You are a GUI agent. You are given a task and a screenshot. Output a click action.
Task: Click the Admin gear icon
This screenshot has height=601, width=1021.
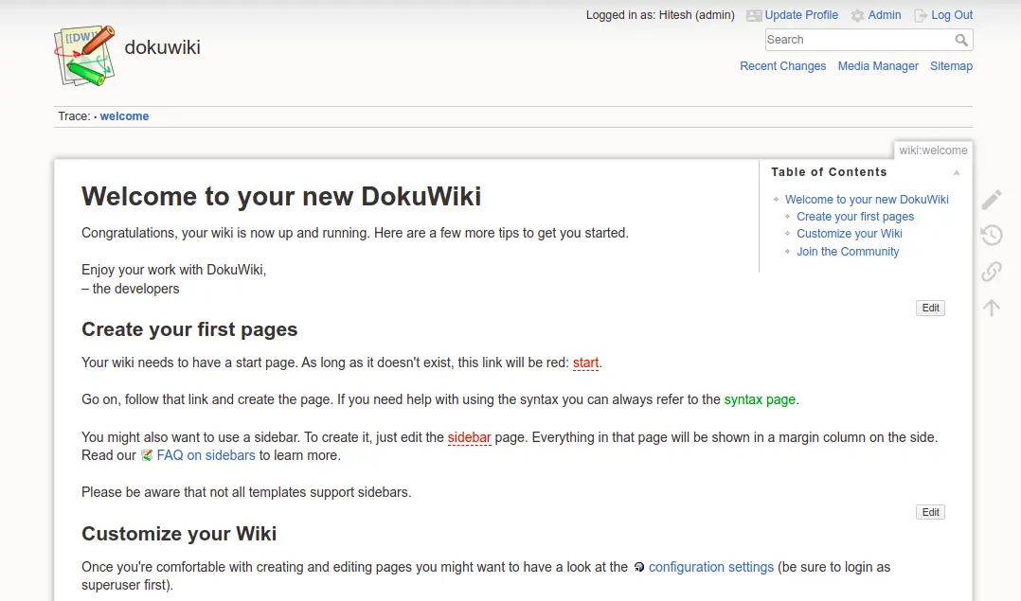[857, 15]
